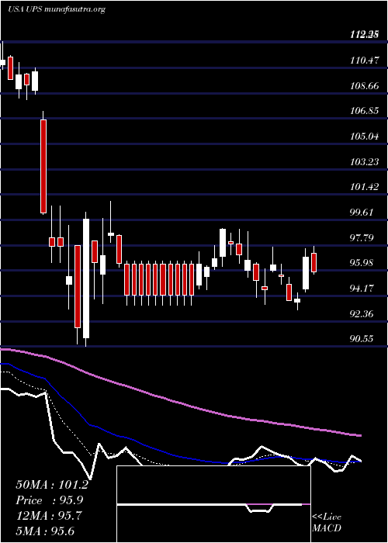
Task: Click the tall red candlestick falling from 106.85
Action: pyautogui.click(x=43, y=166)
